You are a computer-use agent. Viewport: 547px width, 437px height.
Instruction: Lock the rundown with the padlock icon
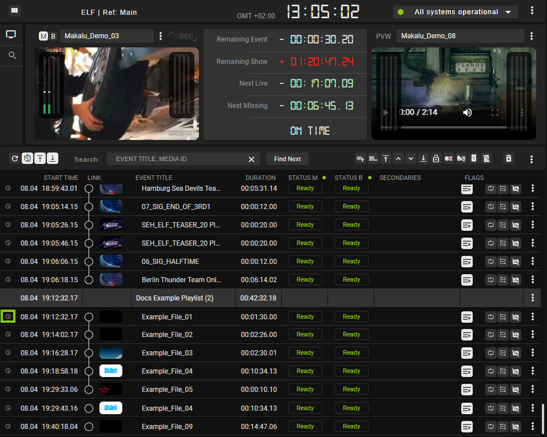436,158
